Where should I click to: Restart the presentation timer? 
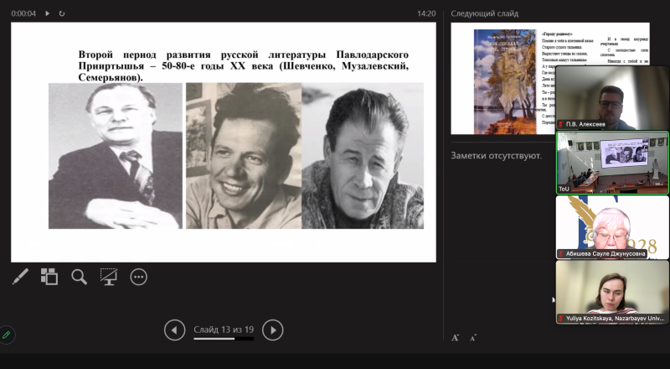(62, 13)
